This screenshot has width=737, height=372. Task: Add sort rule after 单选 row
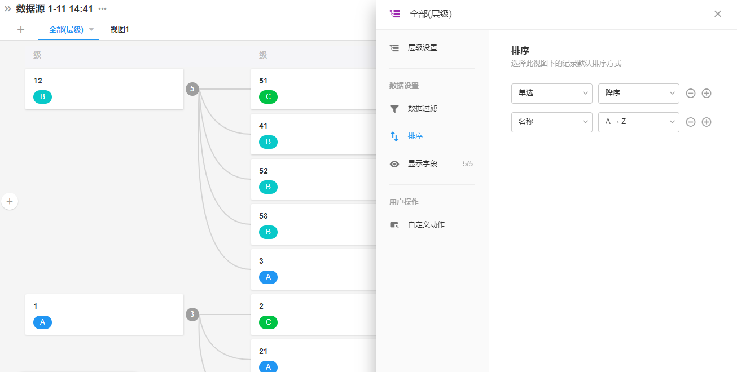pyautogui.click(x=706, y=94)
